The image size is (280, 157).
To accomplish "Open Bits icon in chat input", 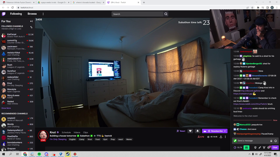I will [x=271, y=141].
